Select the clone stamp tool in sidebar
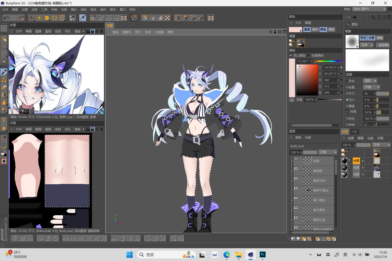392x261 pixels. [x=4, y=79]
